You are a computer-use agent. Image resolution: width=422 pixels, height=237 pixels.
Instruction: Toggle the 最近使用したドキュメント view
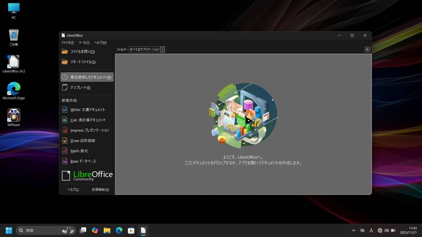click(87, 77)
